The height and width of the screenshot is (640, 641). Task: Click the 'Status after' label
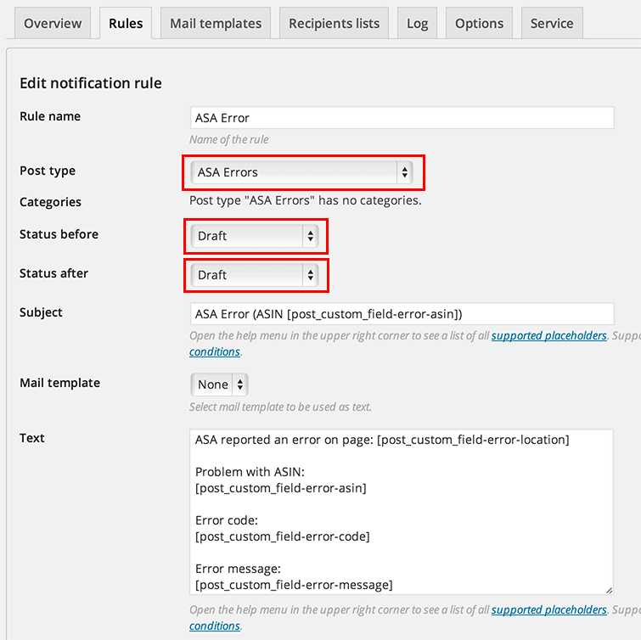53,273
